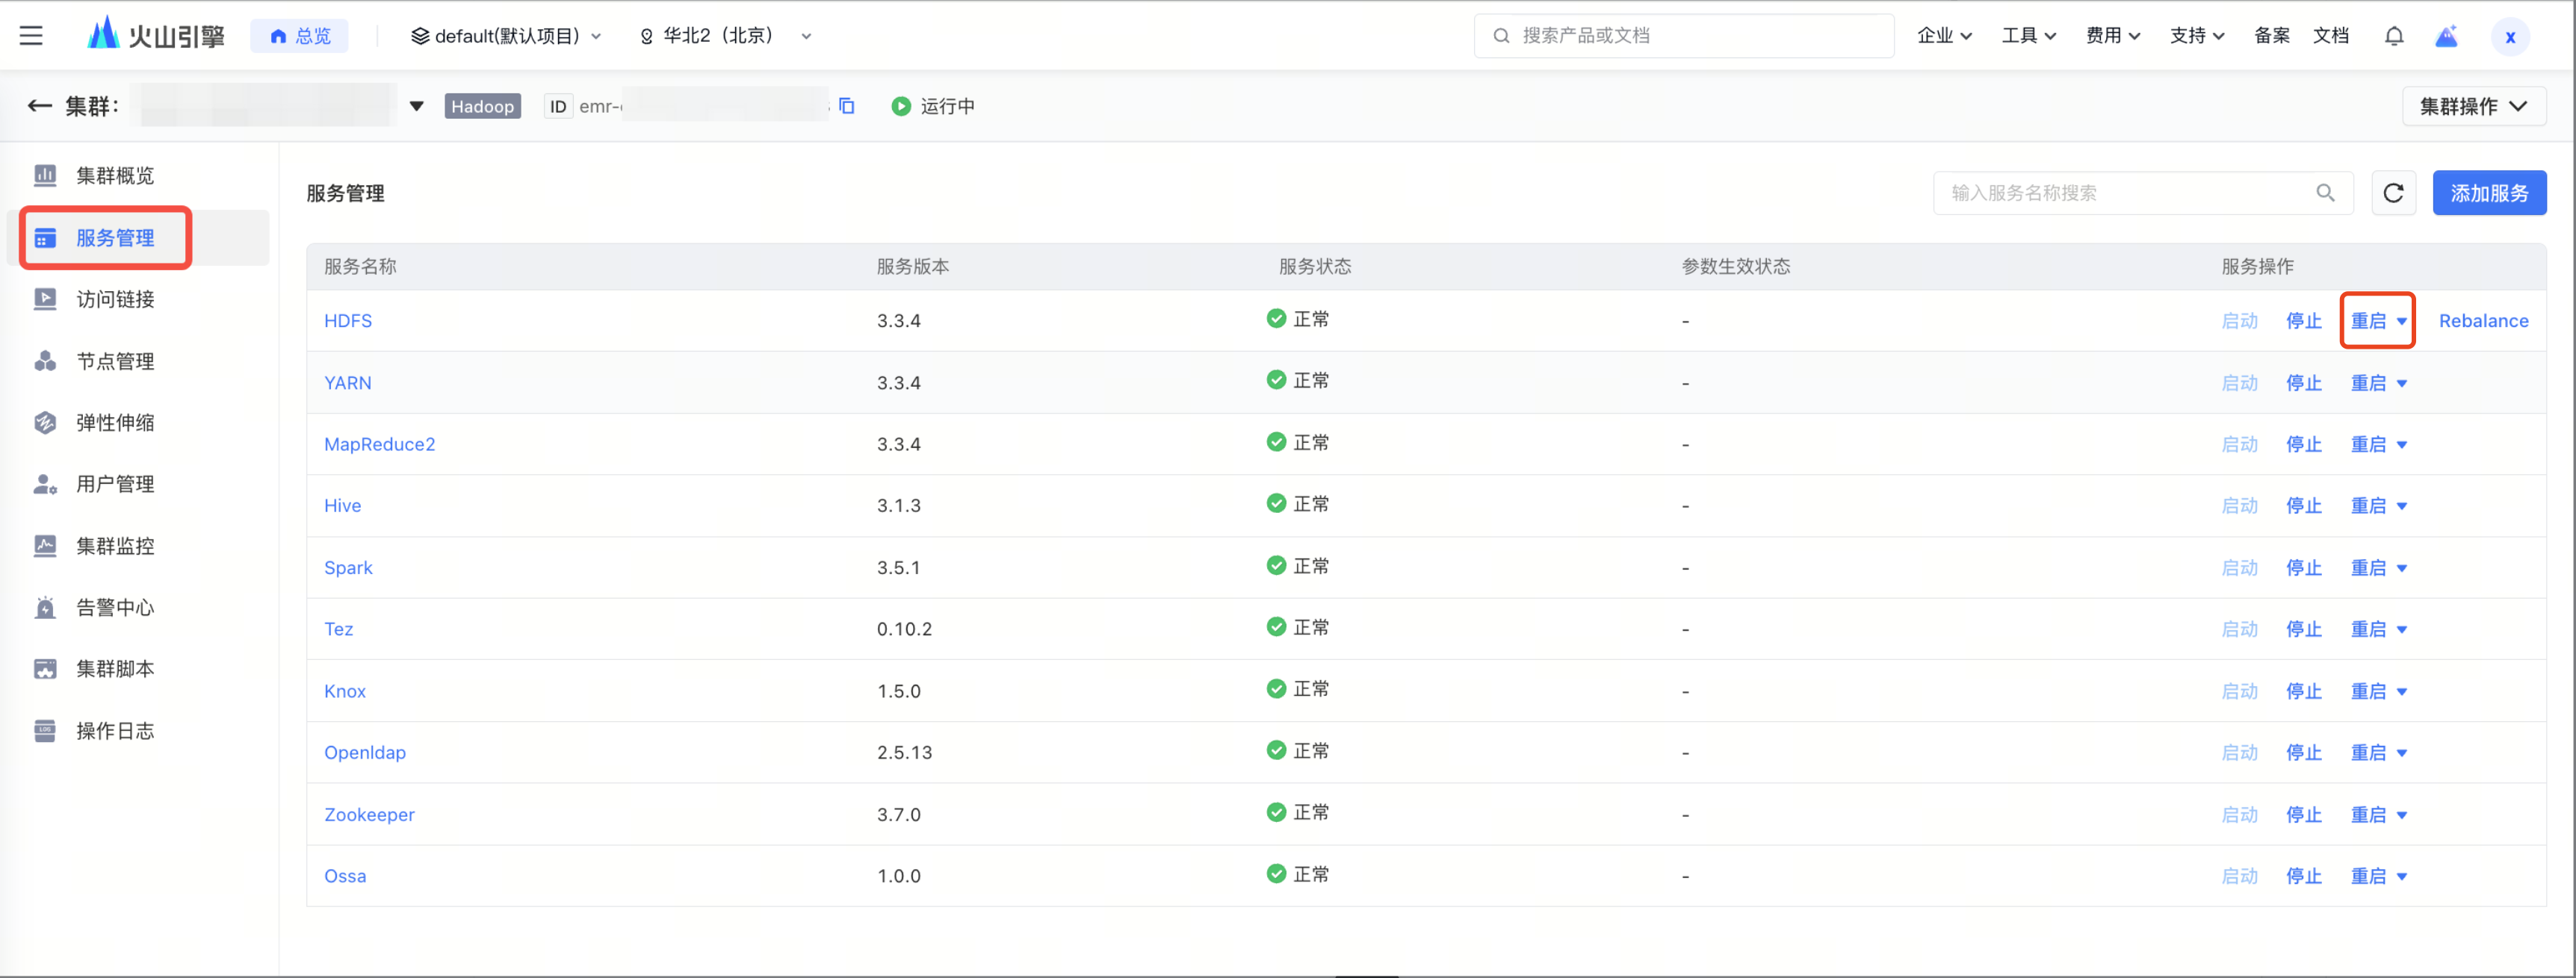Open the Spark service link
2576x978 pixels.
coord(347,567)
